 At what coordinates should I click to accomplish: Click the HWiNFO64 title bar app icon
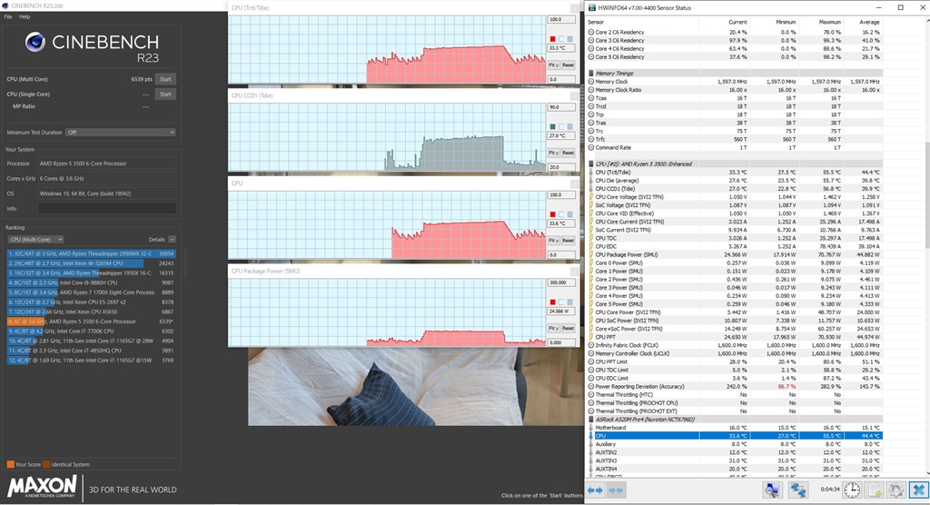tap(592, 7)
